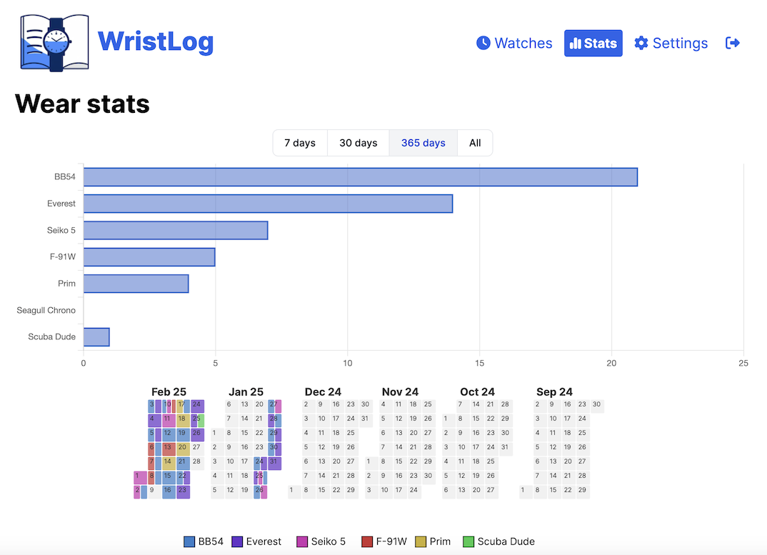Screen dimensions: 767x555
Task: Click the sign-out arrow icon
Action: (x=733, y=43)
